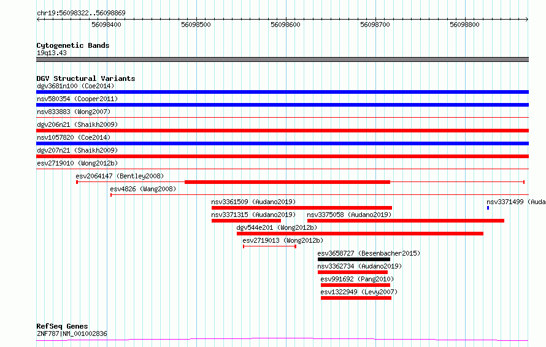The width and height of the screenshot is (546, 347).
Task: Click the blue bar under nsv1057820
Action: pyautogui.click(x=282, y=143)
